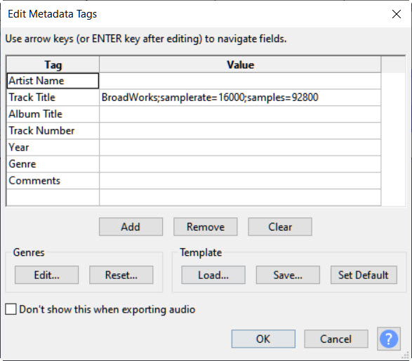412x361 pixels.
Task: Select the Artist Name value field
Action: 240,81
